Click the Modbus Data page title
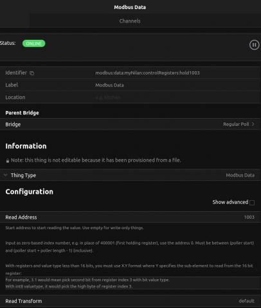Viewport: 261px width, 308px height. [130, 7]
